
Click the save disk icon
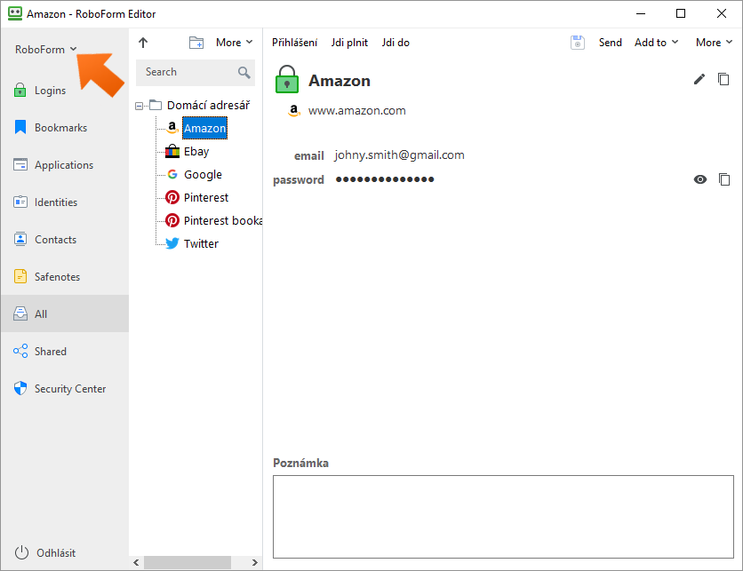(577, 43)
